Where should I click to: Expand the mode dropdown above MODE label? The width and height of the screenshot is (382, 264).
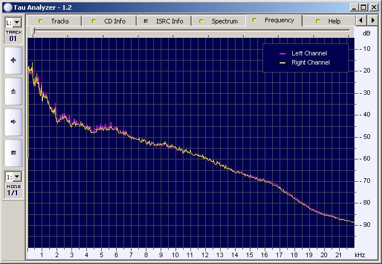(13, 177)
